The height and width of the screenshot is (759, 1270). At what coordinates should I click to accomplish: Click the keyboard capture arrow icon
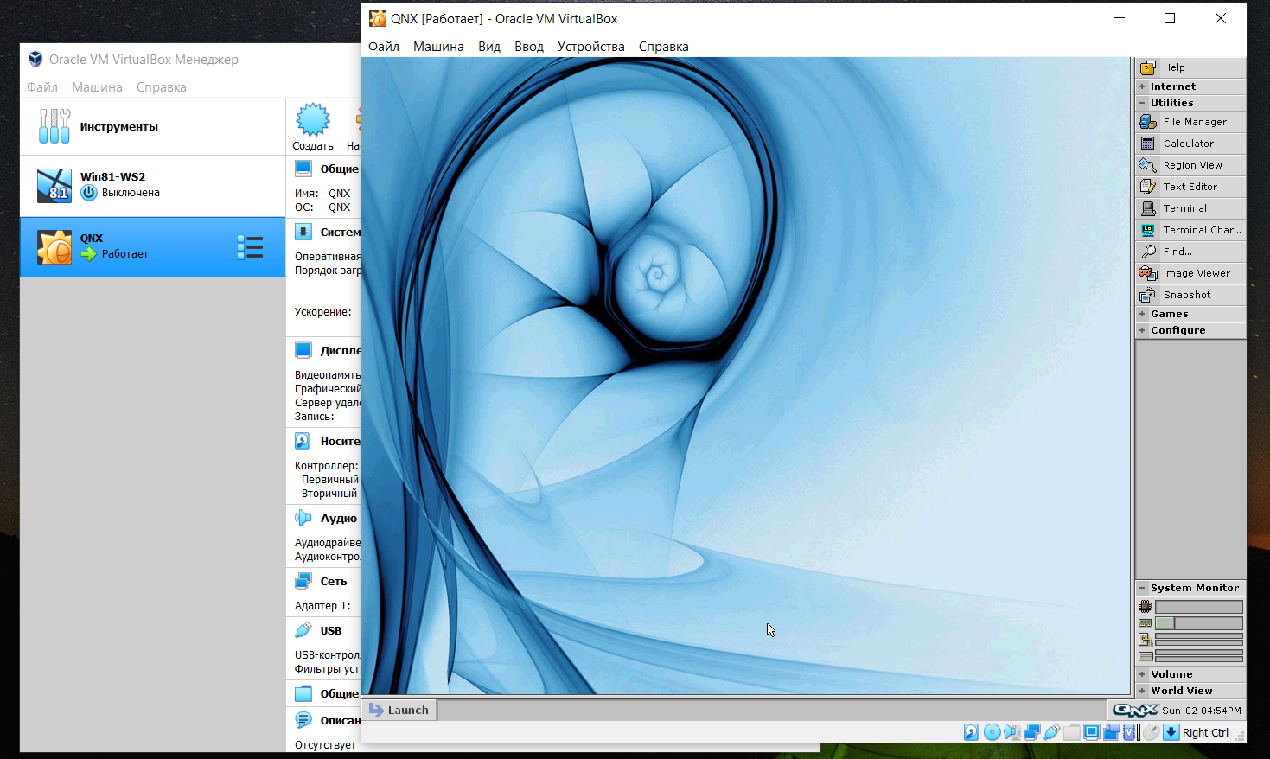tap(1171, 732)
